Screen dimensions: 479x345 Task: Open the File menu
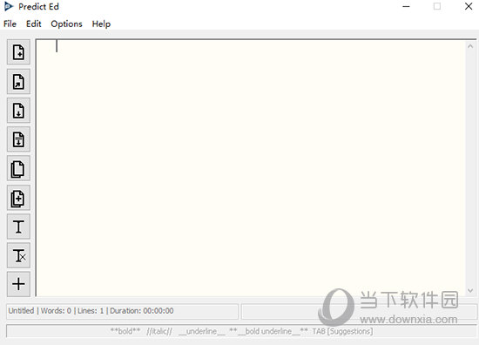click(x=10, y=24)
